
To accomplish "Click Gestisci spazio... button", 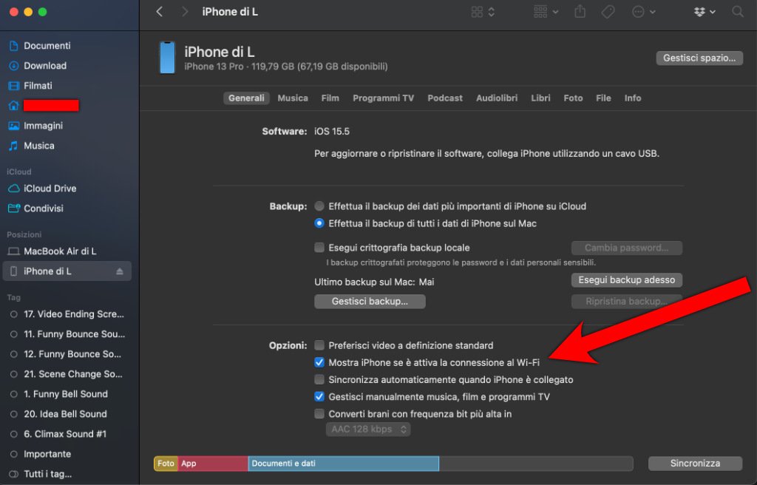I will pyautogui.click(x=699, y=58).
